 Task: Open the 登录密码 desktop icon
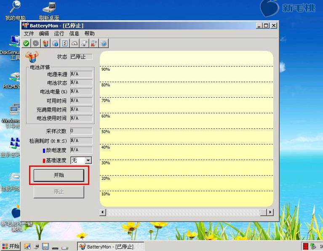click(11, 147)
